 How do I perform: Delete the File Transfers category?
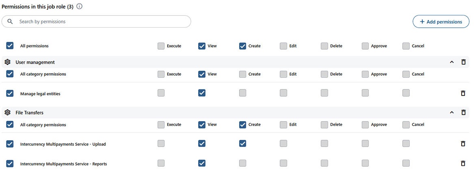pos(463,113)
